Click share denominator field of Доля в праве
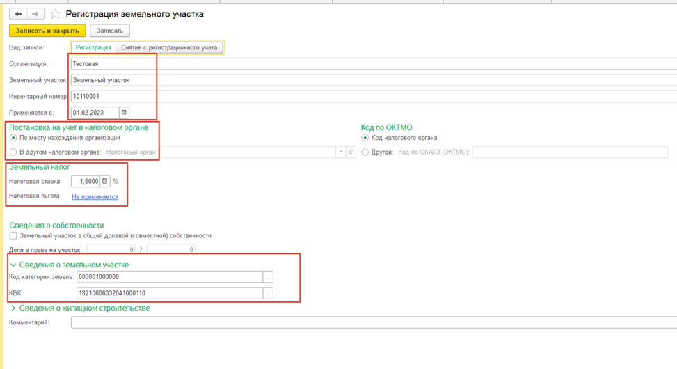This screenshot has height=369, width=677. pyautogui.click(x=170, y=250)
